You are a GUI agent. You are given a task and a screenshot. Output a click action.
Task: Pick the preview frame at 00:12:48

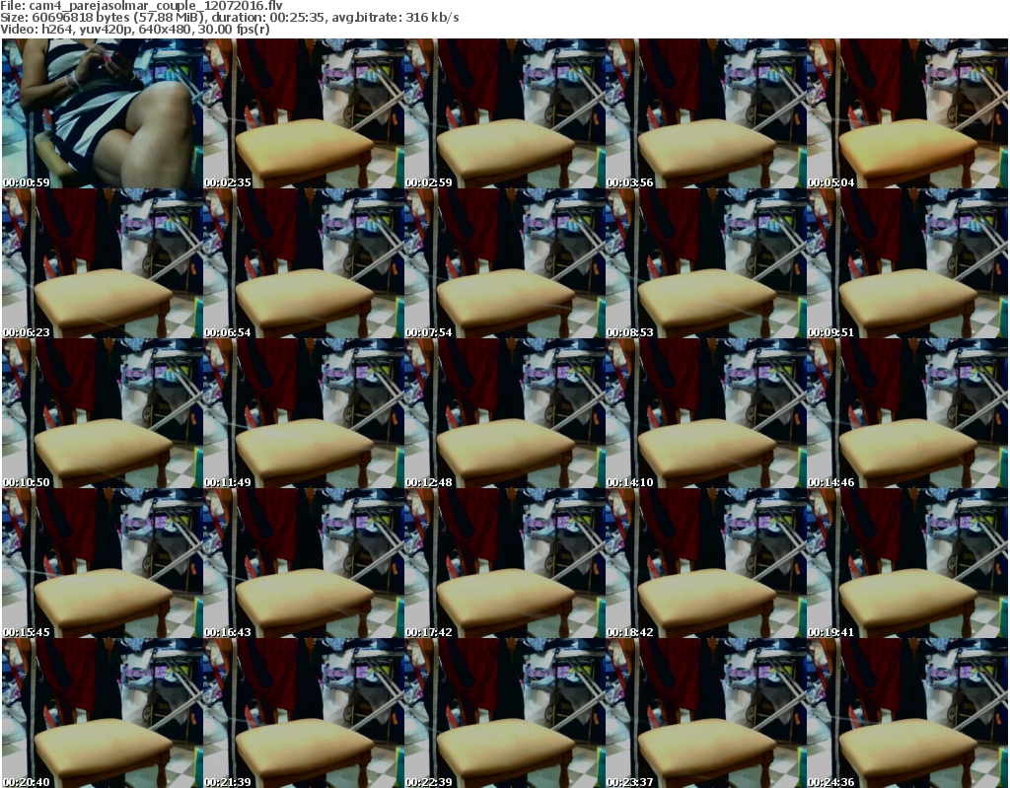pos(504,413)
